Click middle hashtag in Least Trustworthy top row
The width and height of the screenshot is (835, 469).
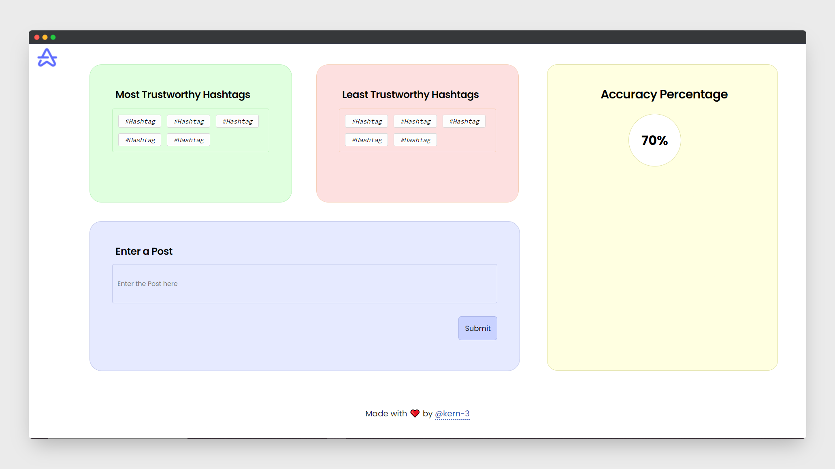415,121
